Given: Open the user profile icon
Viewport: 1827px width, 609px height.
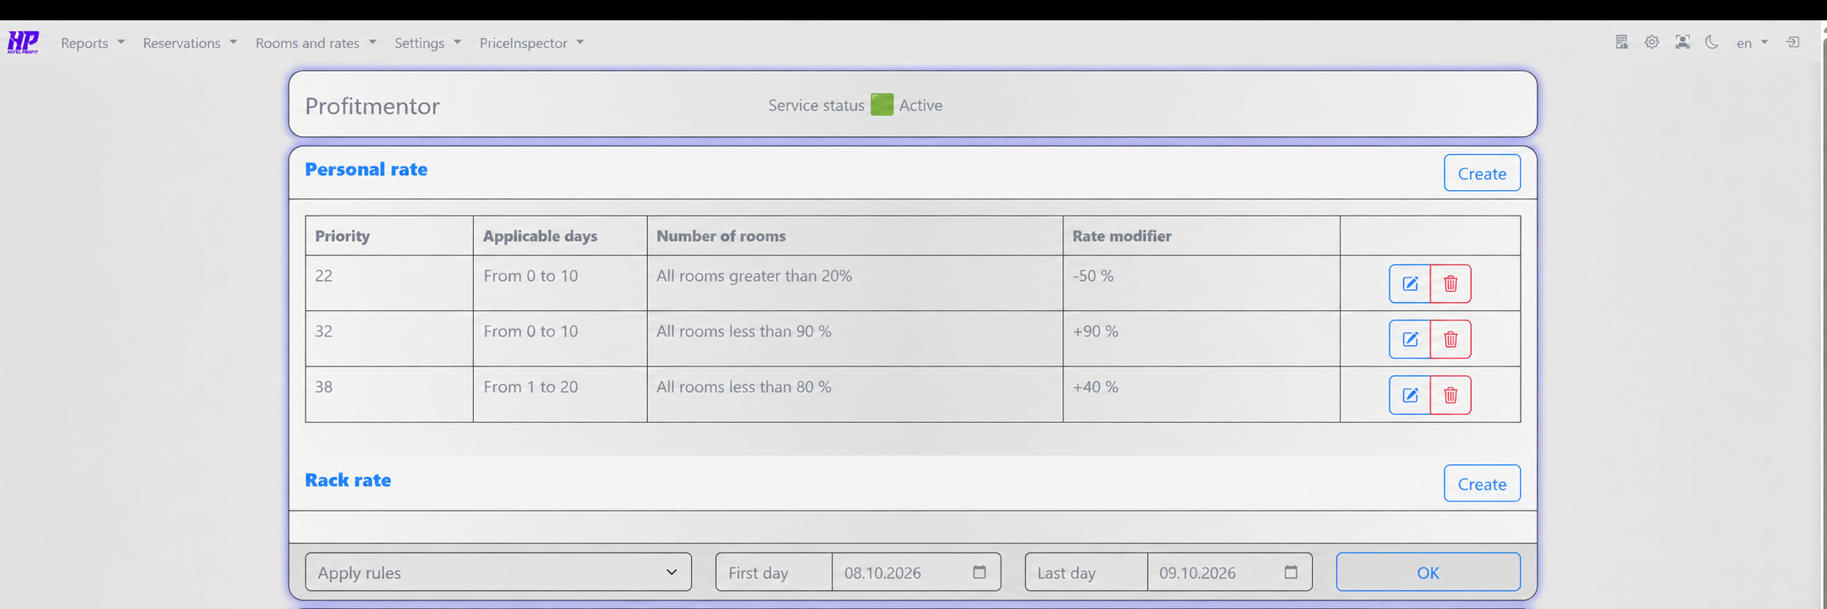Looking at the screenshot, I should 1682,42.
